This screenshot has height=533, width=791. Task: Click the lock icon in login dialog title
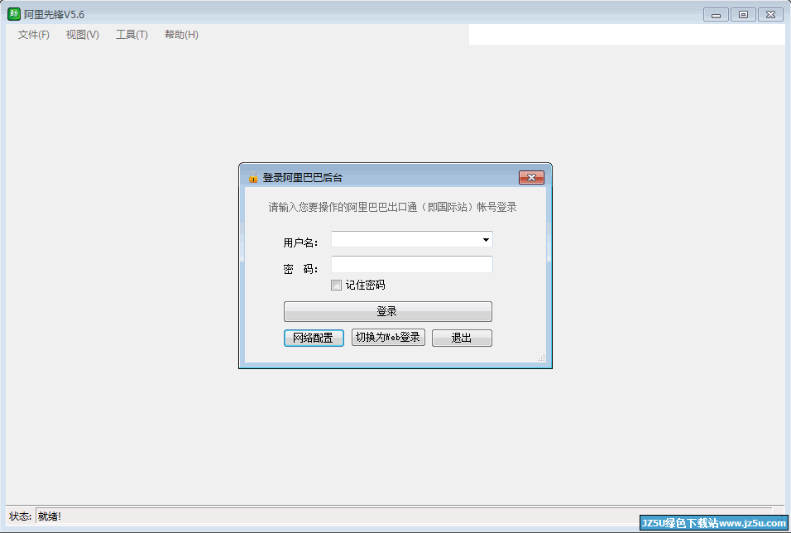(253, 177)
